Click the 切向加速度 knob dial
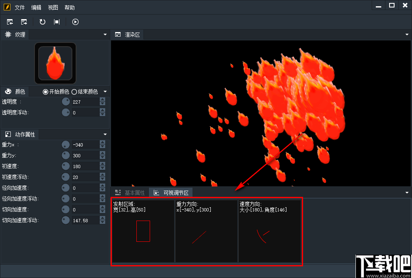 [66, 209]
